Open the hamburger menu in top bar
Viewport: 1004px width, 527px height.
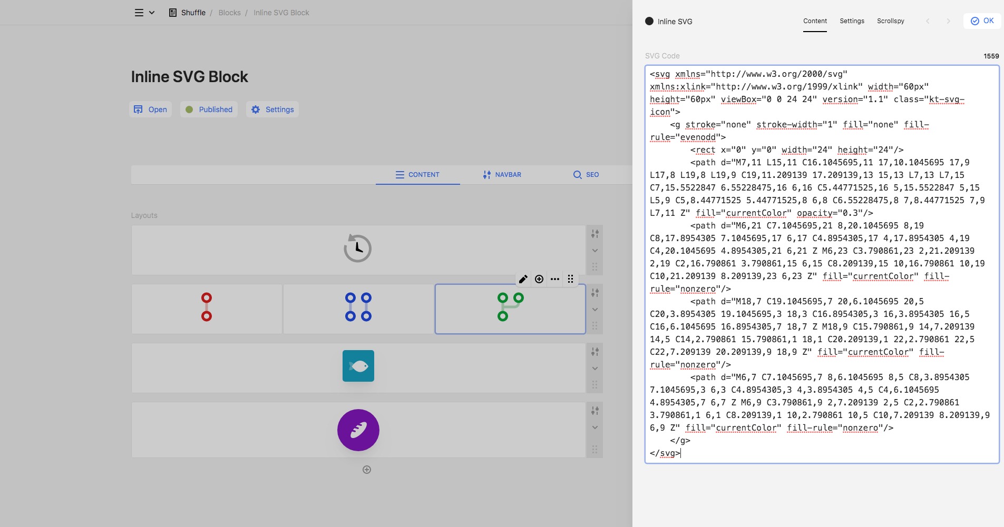pos(139,13)
